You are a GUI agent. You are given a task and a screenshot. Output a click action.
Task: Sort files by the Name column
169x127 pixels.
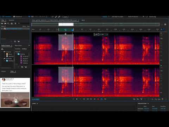pos(3,26)
